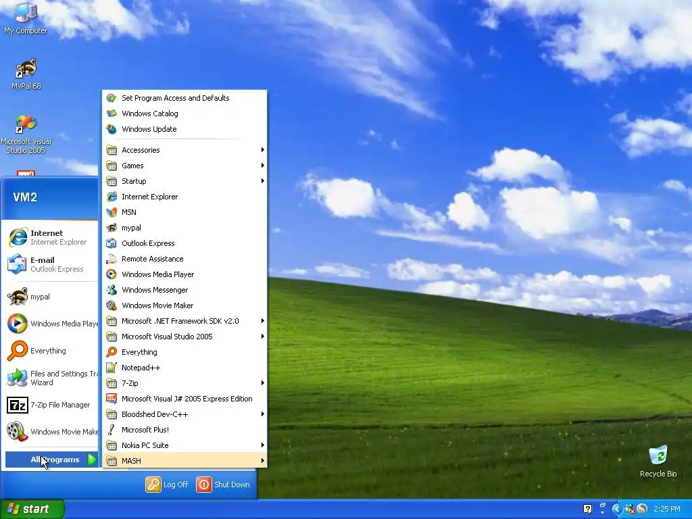
Task: Select Microsoft Visual Studio 2005 desktop icon
Action: click(26, 124)
